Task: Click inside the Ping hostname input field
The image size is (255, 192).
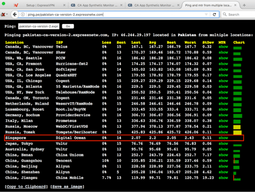Action: pyautogui.click(x=39, y=26)
